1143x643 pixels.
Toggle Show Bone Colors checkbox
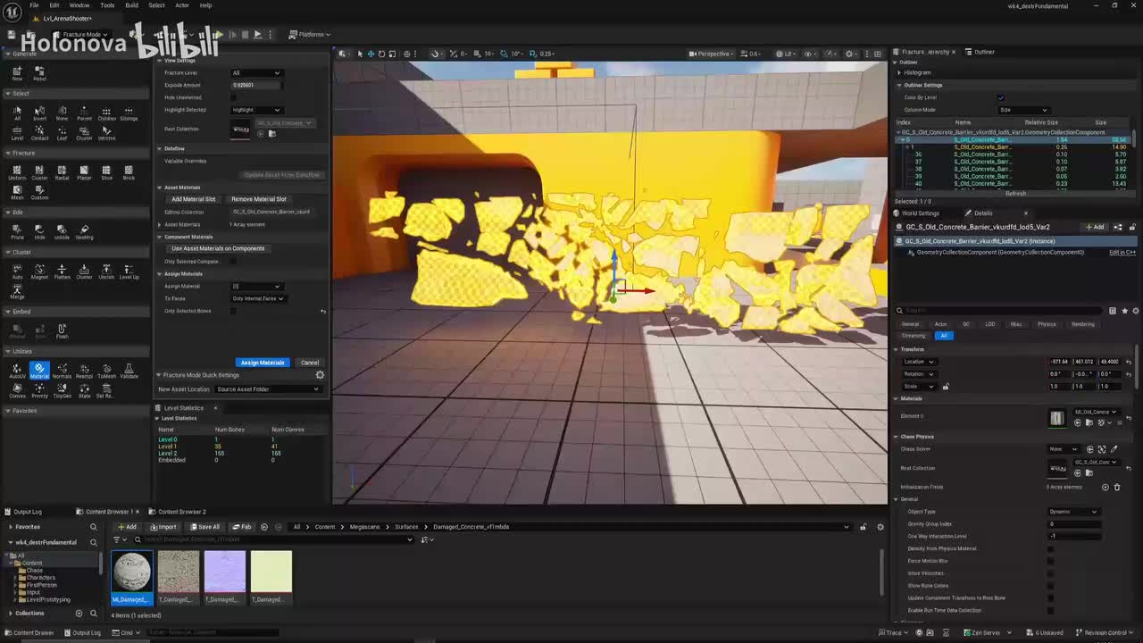click(1050, 586)
